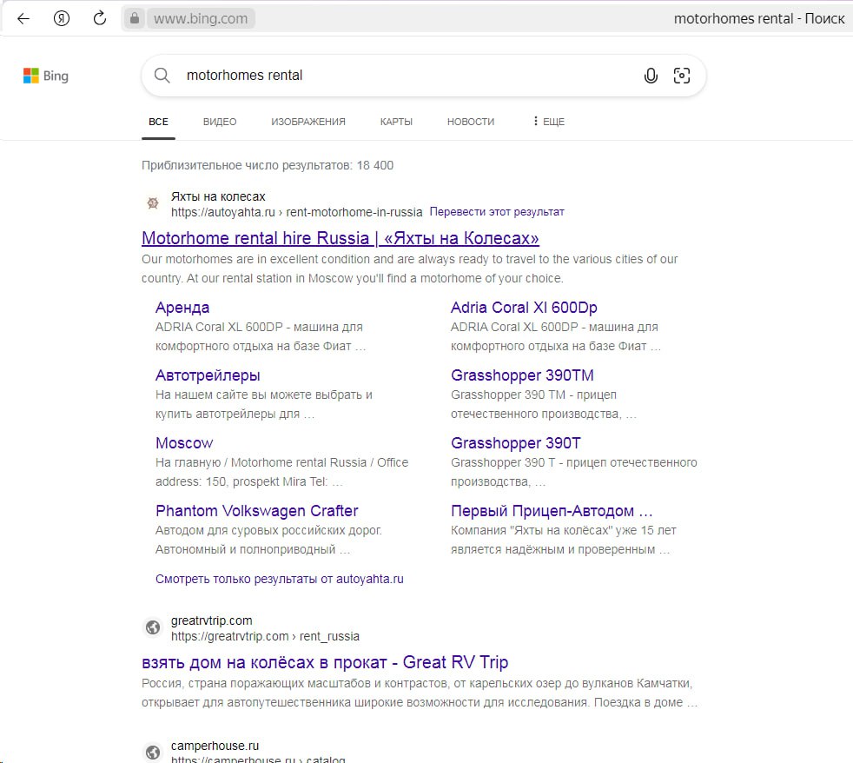Click the motorhomes rental search field
Image resolution: width=853 pixels, height=763 pixels.
click(400, 76)
